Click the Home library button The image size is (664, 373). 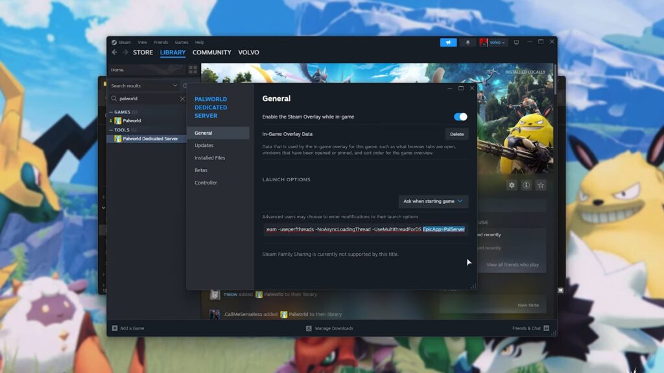tap(147, 70)
